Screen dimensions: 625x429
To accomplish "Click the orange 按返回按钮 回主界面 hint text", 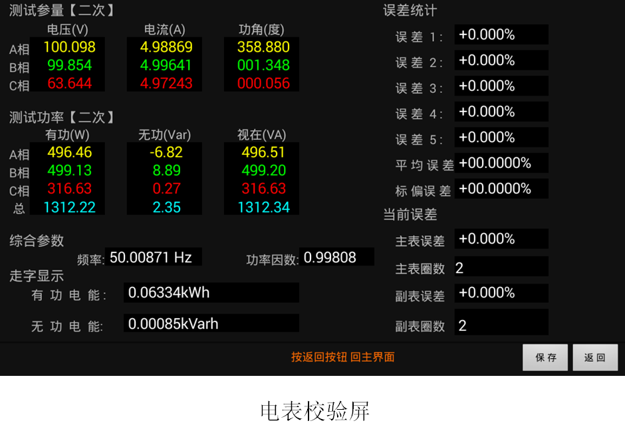I will 342,357.
